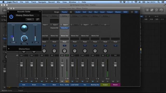Click the volume icon in menu bar
The image size is (166, 93).
tap(140, 2)
